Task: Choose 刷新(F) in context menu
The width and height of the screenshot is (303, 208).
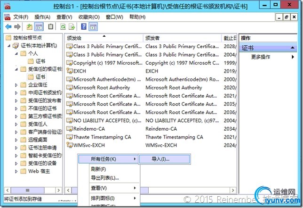Action: click(98, 169)
